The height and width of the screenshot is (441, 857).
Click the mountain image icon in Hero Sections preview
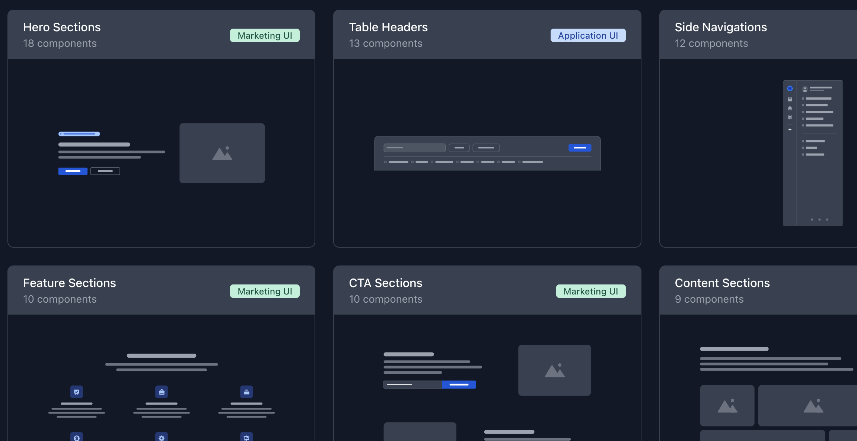tap(222, 153)
